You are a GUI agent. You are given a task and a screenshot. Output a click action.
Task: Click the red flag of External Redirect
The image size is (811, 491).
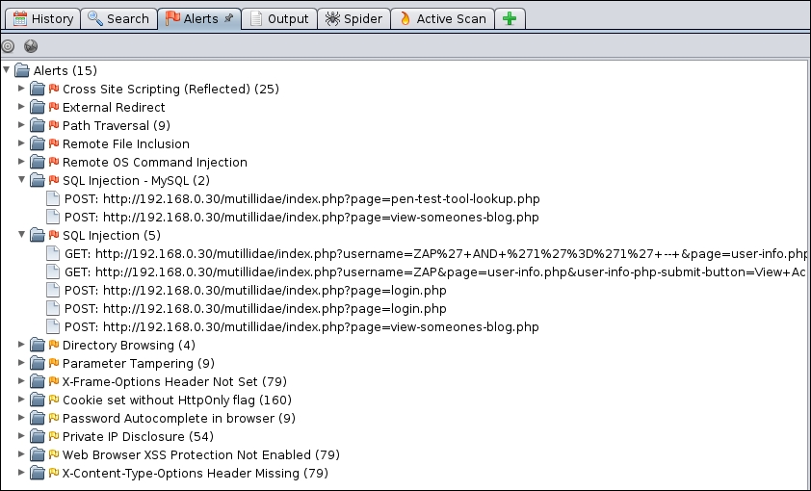[x=54, y=107]
